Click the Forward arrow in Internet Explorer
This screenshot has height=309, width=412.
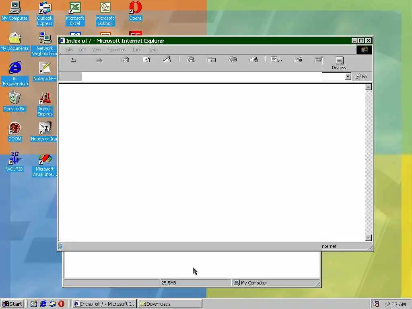99,60
